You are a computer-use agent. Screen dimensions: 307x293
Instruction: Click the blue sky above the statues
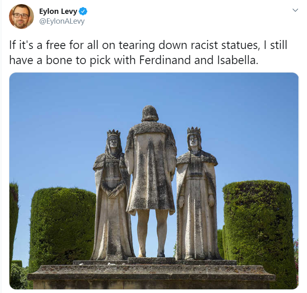point(154,89)
